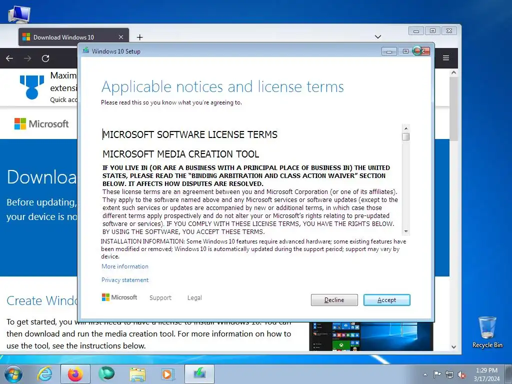Image resolution: width=512 pixels, height=384 pixels.
Task: Maximize the browser window
Action: coord(432,30)
